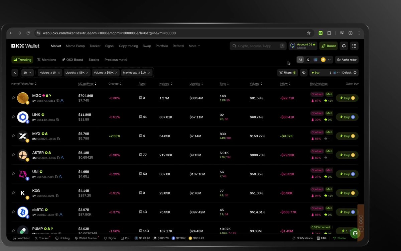Expand the chain selector chevron
This screenshot has width=401, height=251.
pyautogui.click(x=329, y=60)
